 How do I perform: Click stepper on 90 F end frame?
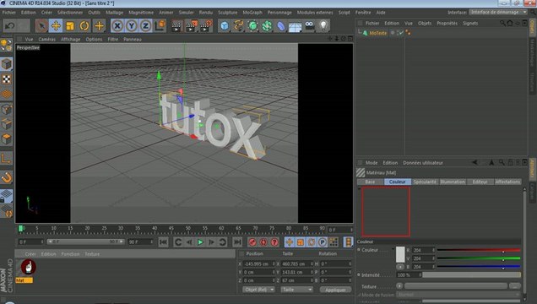click(152, 242)
